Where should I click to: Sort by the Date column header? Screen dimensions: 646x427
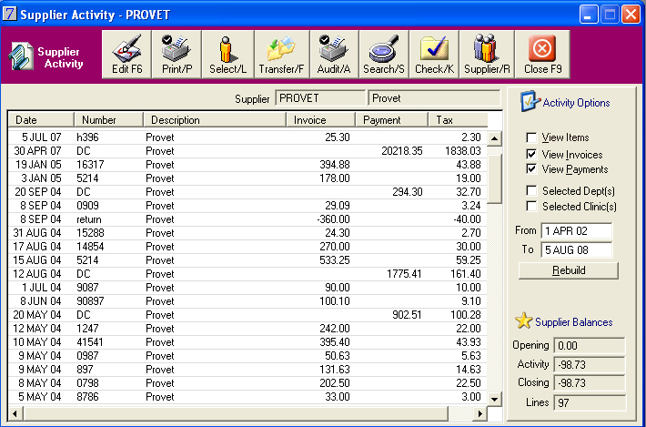coord(41,120)
